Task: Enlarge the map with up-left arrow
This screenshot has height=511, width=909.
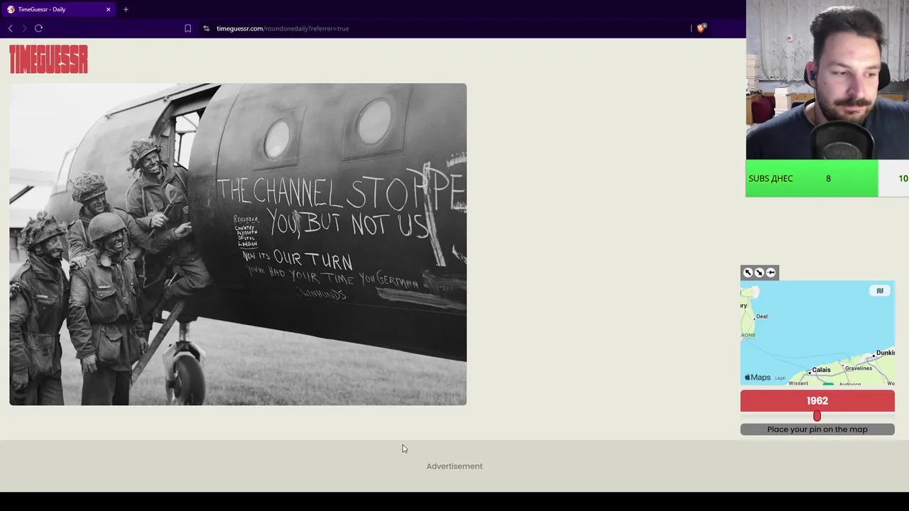Action: 748,273
